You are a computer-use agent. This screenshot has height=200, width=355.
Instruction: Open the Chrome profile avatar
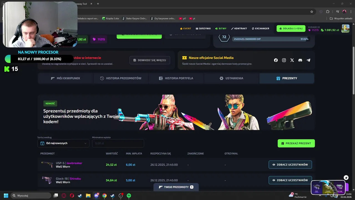coord(344,12)
